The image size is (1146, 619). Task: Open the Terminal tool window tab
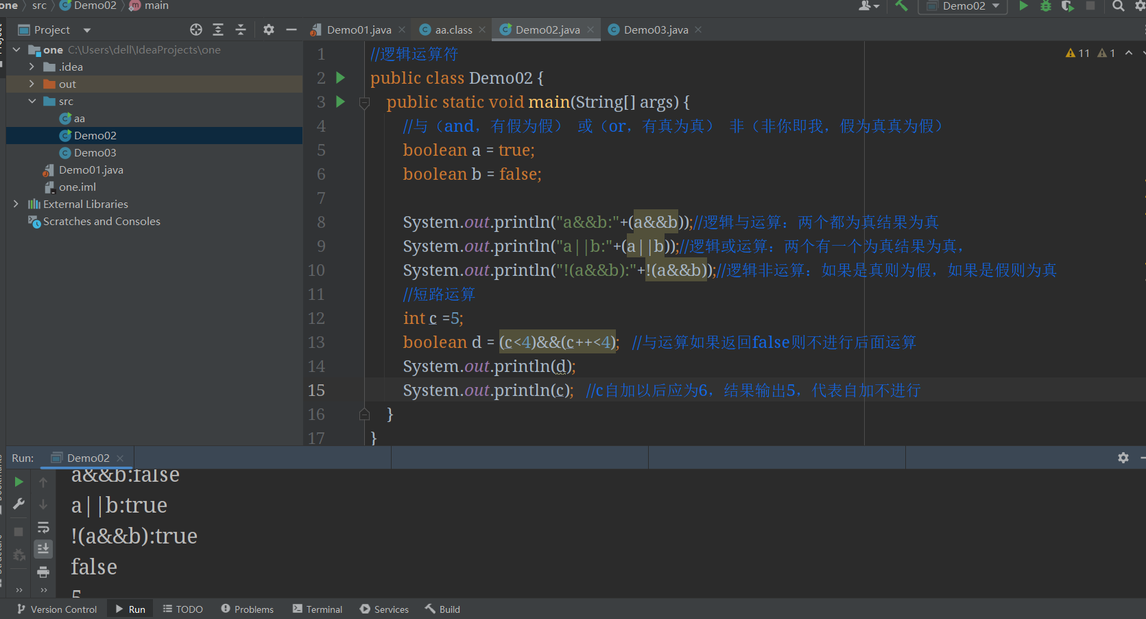click(x=317, y=609)
